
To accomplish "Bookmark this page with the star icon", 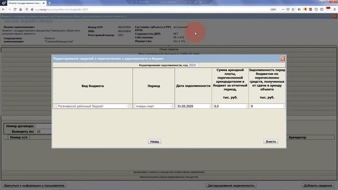I will point(293,9).
